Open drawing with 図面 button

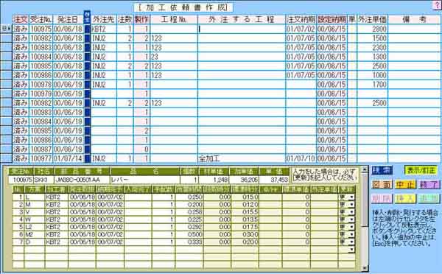[x=382, y=185]
